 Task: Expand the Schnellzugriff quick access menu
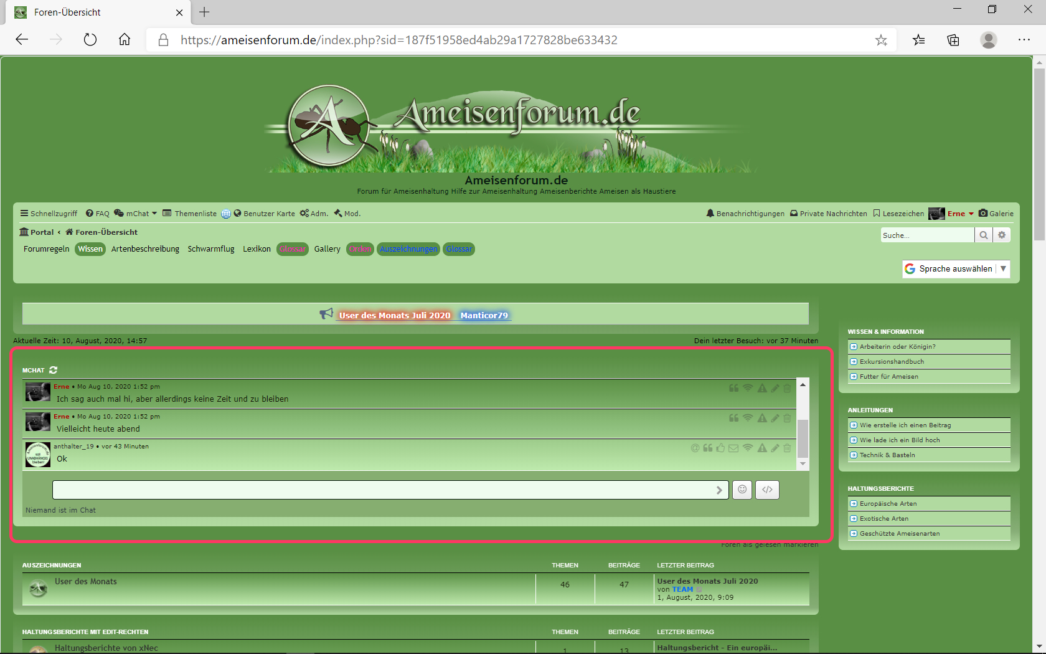49,214
